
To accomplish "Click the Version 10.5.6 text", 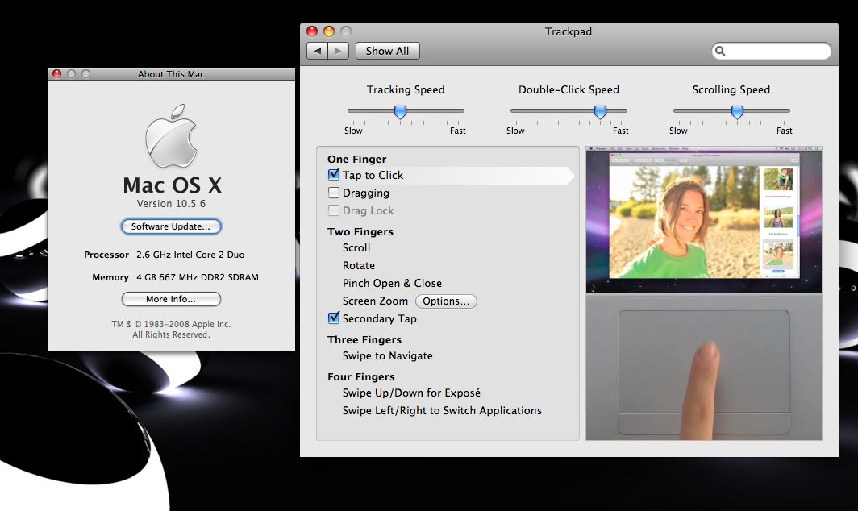I will tap(171, 204).
